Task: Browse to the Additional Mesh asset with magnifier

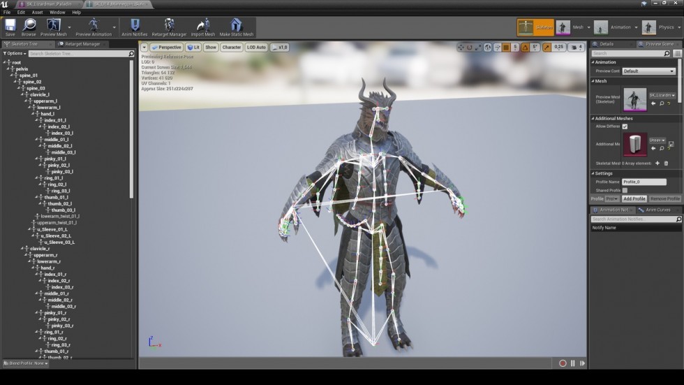Action: click(x=662, y=148)
